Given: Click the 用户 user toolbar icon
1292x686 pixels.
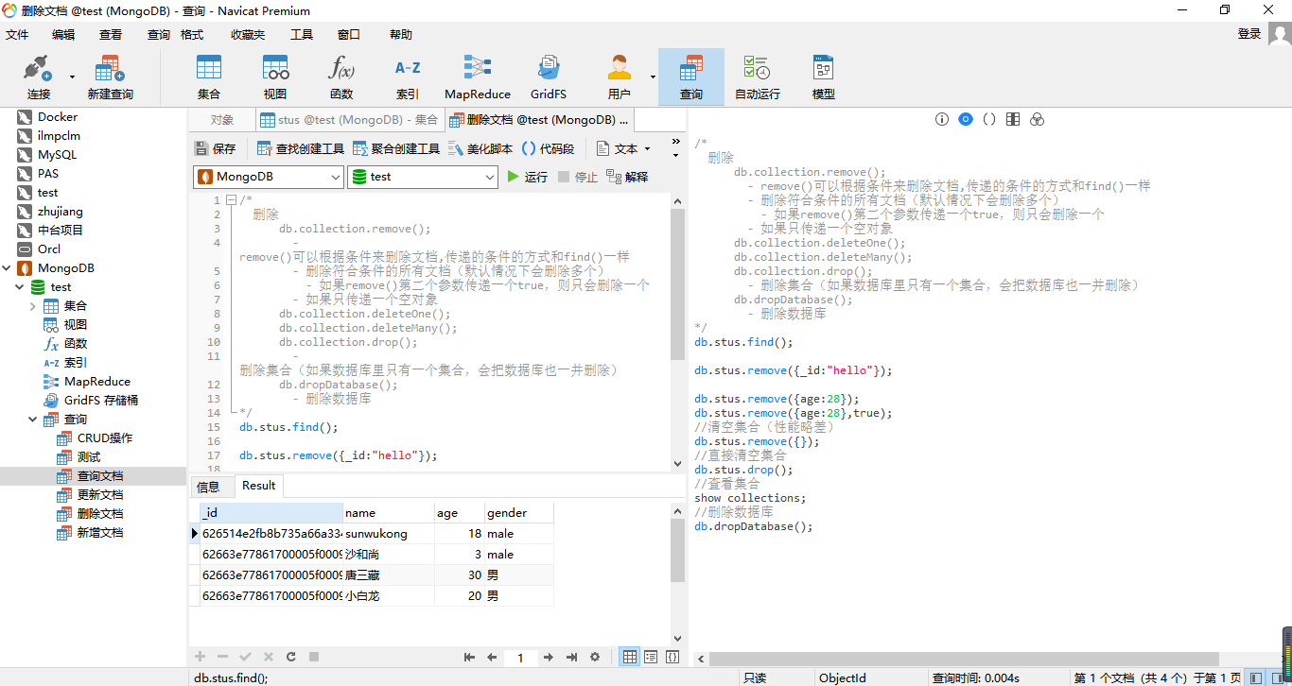Looking at the screenshot, I should pyautogui.click(x=620, y=77).
